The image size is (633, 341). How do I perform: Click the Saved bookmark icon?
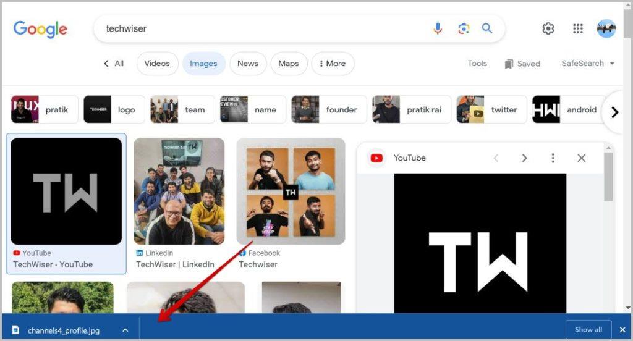509,64
